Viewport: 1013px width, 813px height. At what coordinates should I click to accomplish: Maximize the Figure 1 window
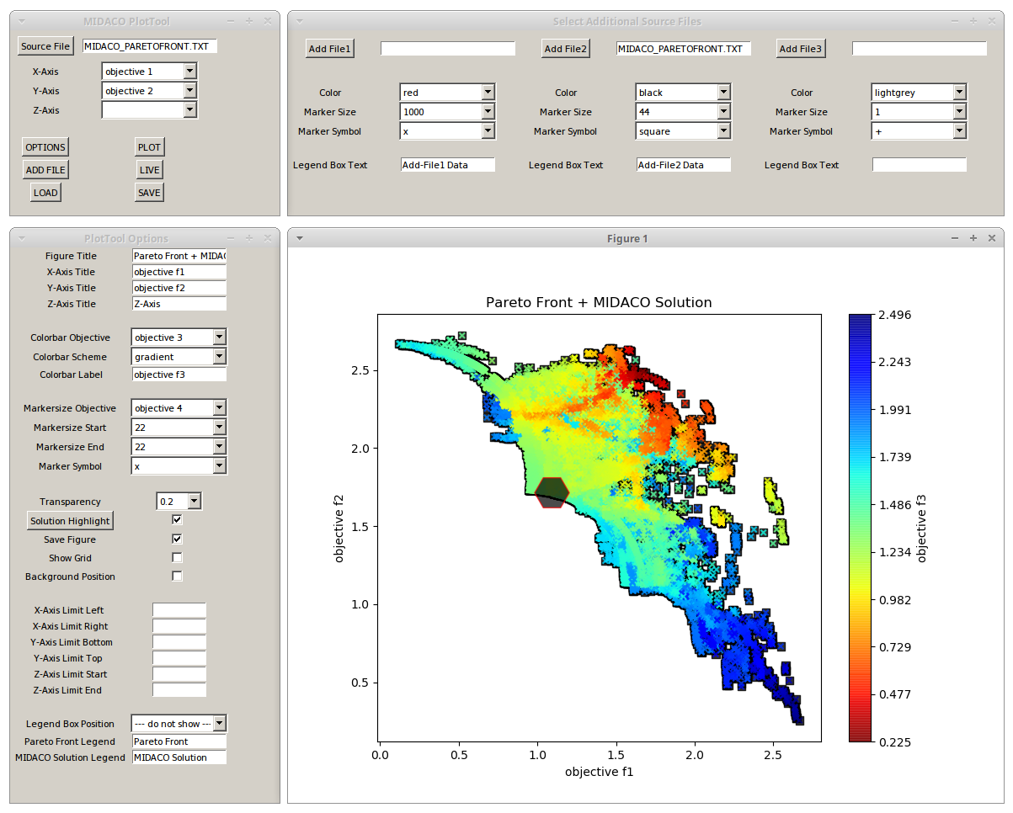click(x=973, y=238)
